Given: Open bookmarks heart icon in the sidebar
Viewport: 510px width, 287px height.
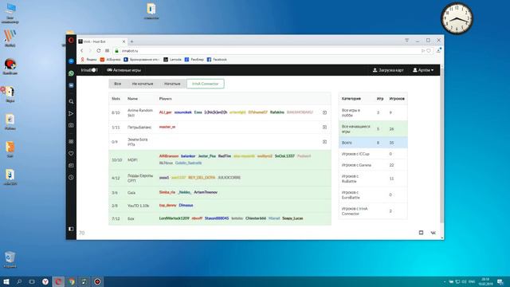Looking at the screenshot, I should pyautogui.click(x=71, y=153).
